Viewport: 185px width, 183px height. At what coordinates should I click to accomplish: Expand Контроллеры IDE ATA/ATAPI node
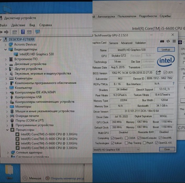pos(7,93)
